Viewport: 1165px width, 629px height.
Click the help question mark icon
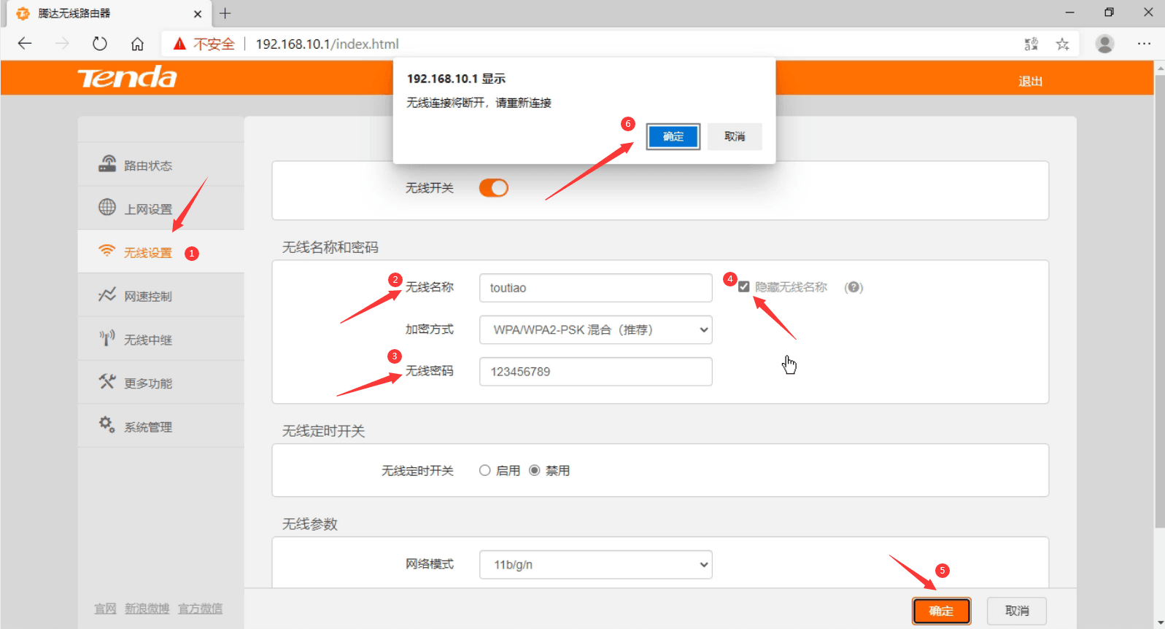click(854, 287)
